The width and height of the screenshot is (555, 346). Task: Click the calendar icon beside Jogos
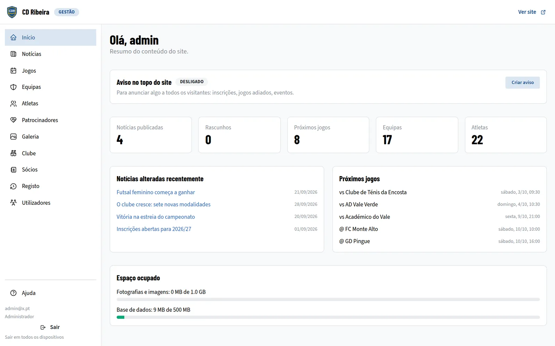(14, 71)
